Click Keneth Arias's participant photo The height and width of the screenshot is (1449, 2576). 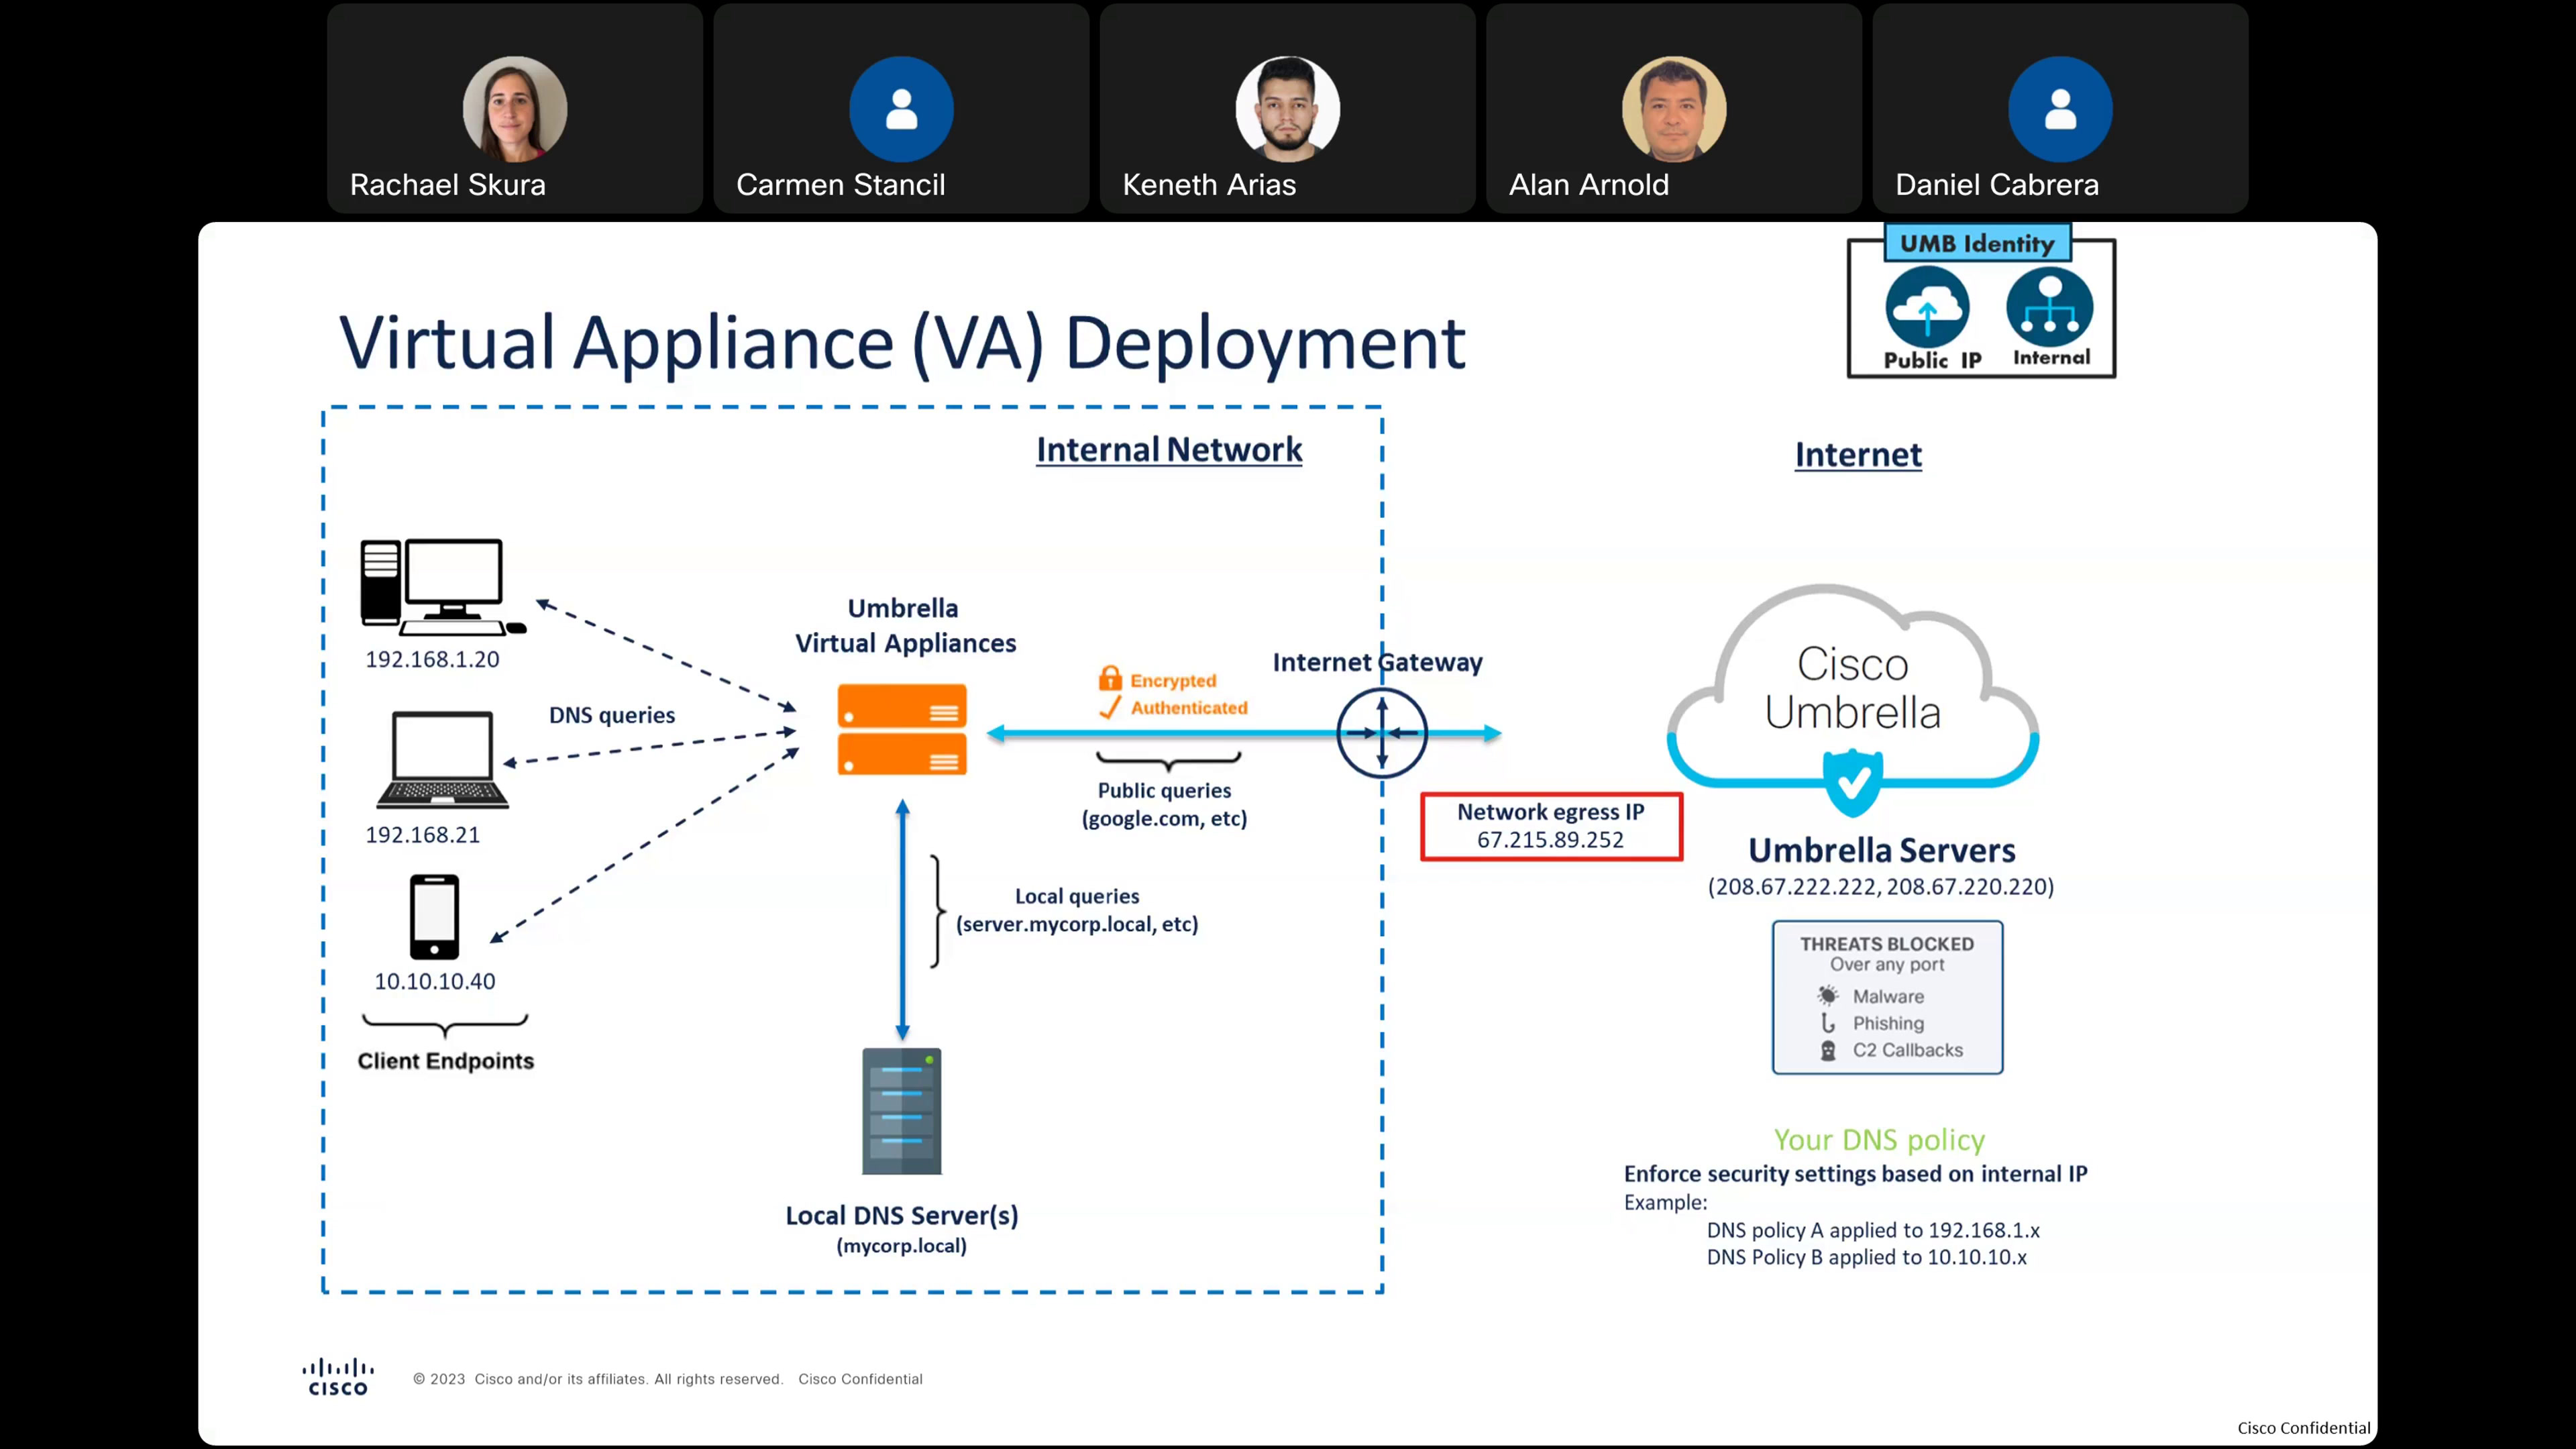[x=1288, y=108]
